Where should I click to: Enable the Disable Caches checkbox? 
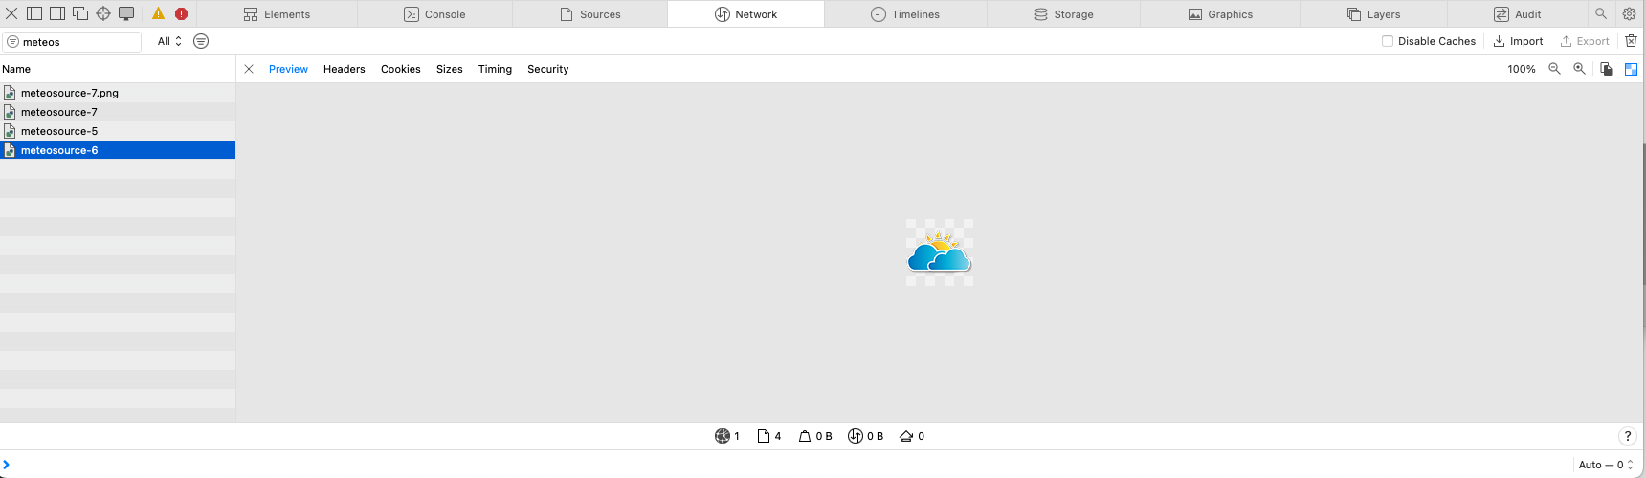coord(1388,41)
